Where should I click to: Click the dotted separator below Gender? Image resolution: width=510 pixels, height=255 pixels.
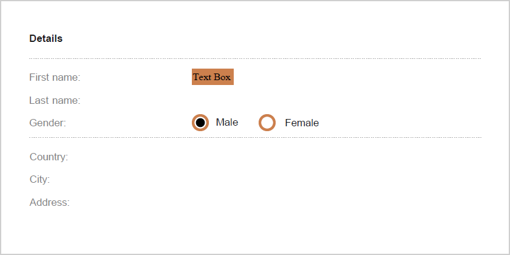coord(255,138)
